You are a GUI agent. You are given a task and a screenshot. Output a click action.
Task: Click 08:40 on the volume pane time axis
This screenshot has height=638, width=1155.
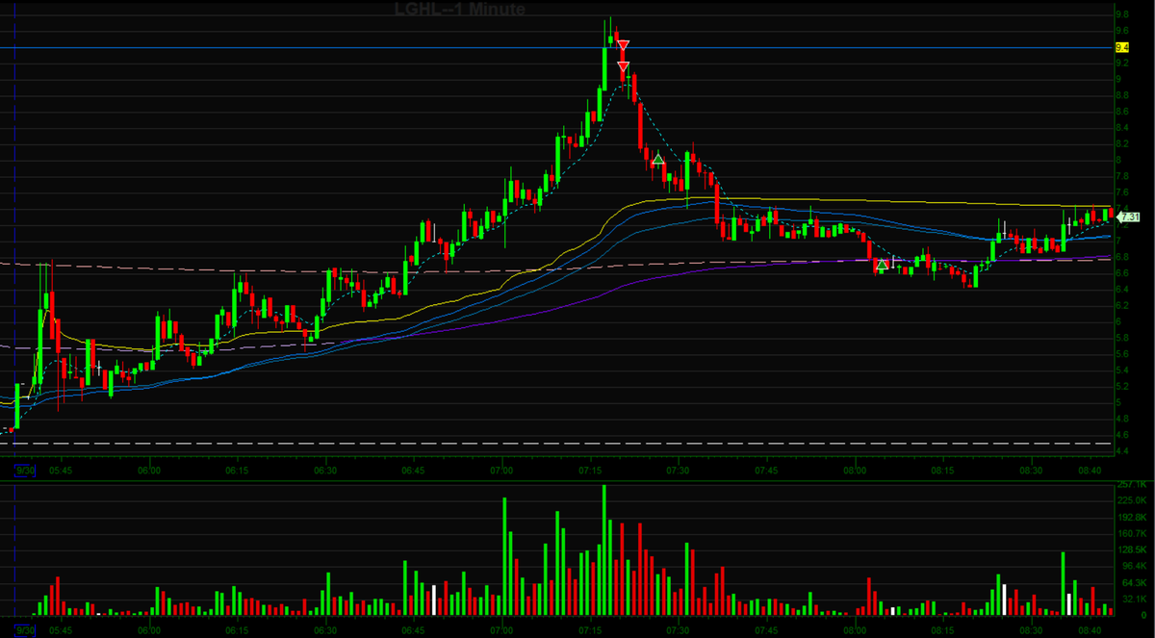[1091, 630]
